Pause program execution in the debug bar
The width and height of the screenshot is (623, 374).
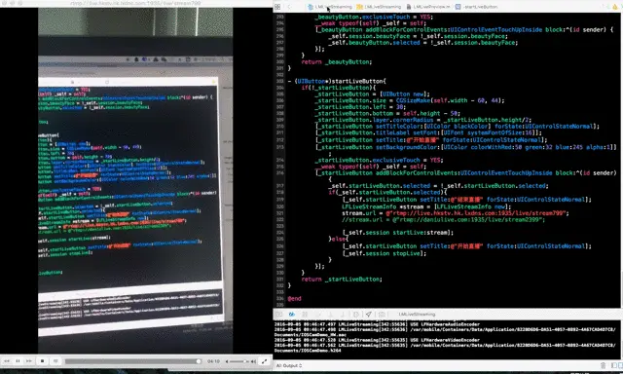[x=305, y=314]
